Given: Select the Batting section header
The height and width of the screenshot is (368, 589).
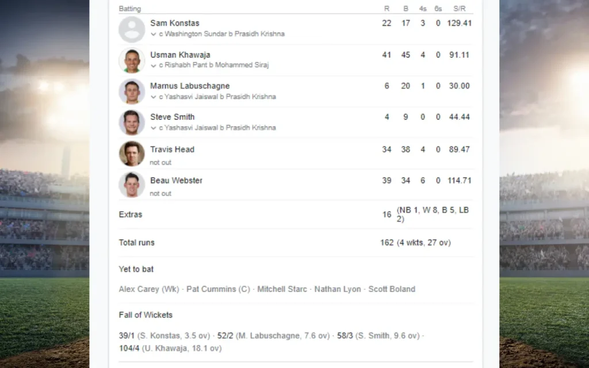Looking at the screenshot, I should click(129, 9).
